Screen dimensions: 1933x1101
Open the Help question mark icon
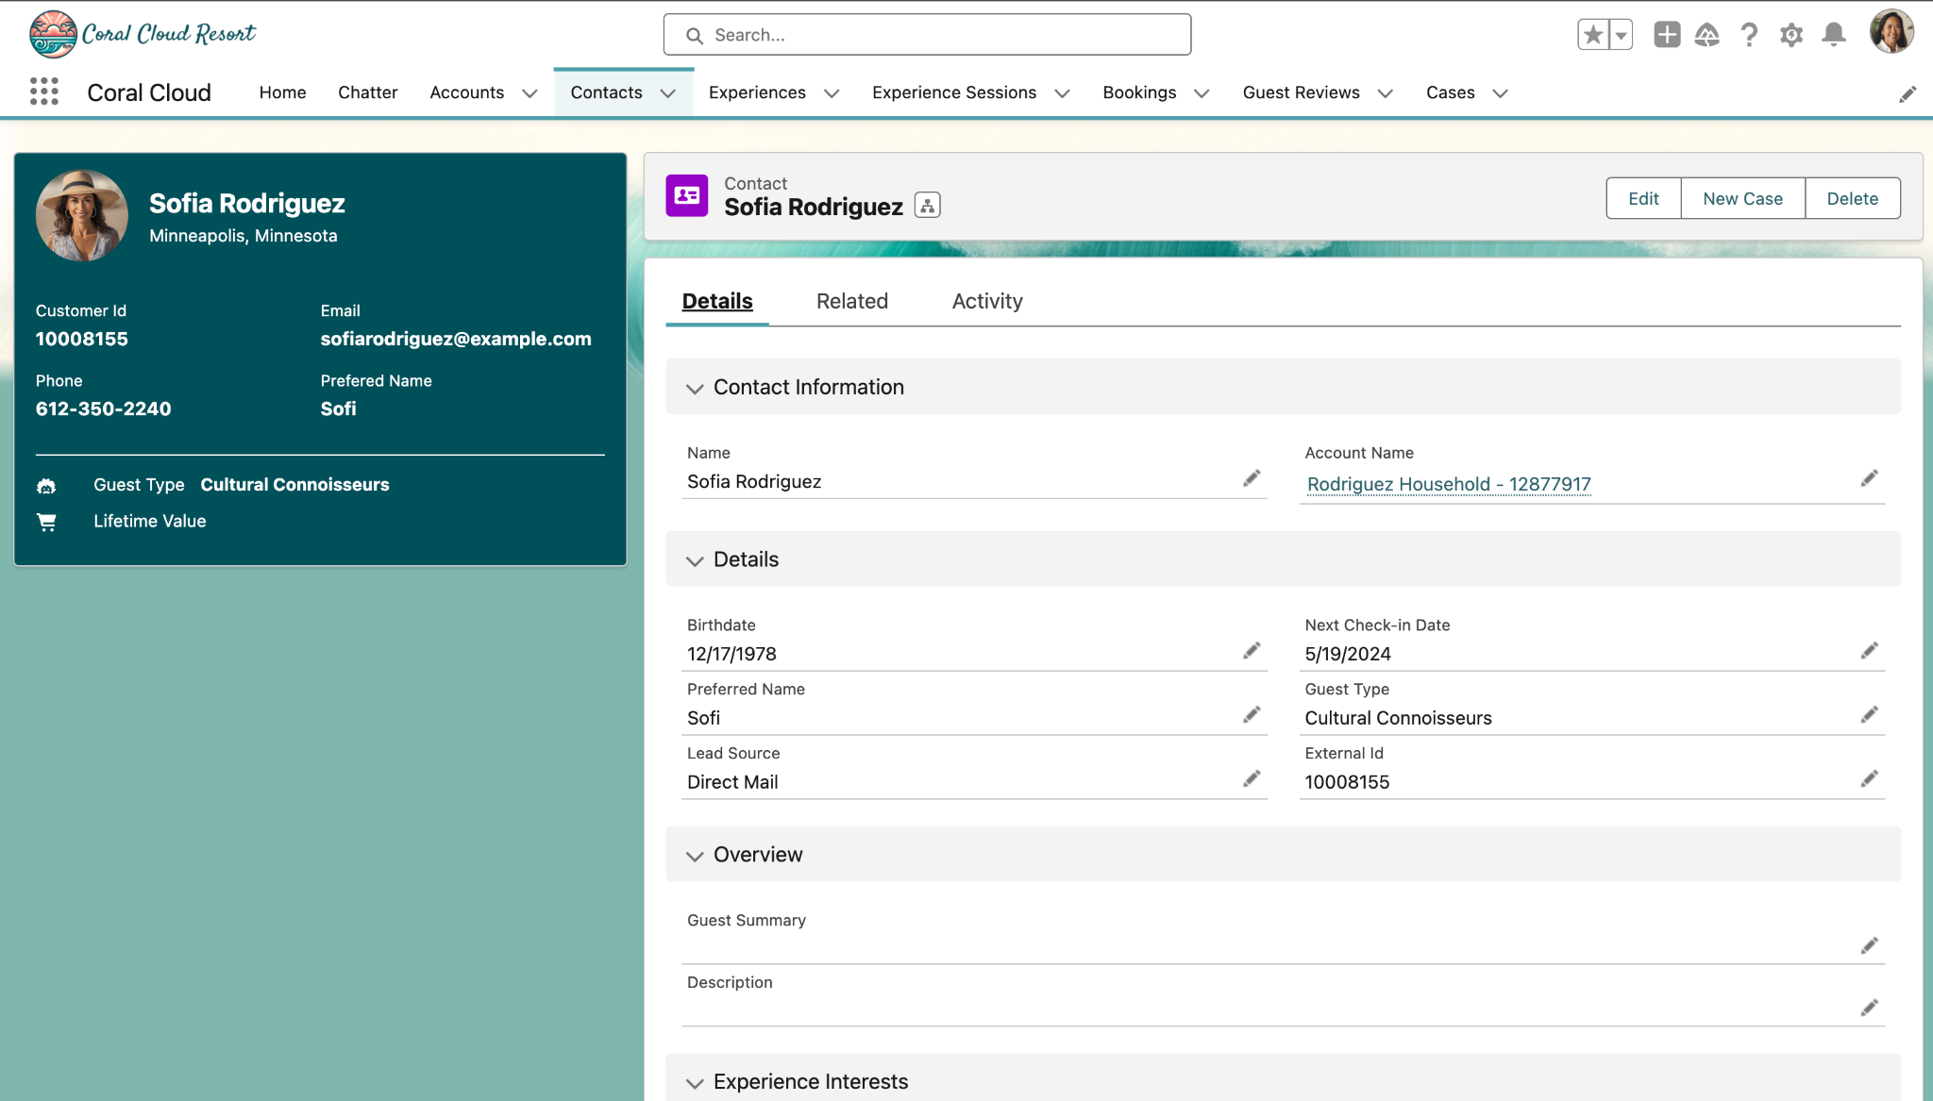[x=1749, y=35]
